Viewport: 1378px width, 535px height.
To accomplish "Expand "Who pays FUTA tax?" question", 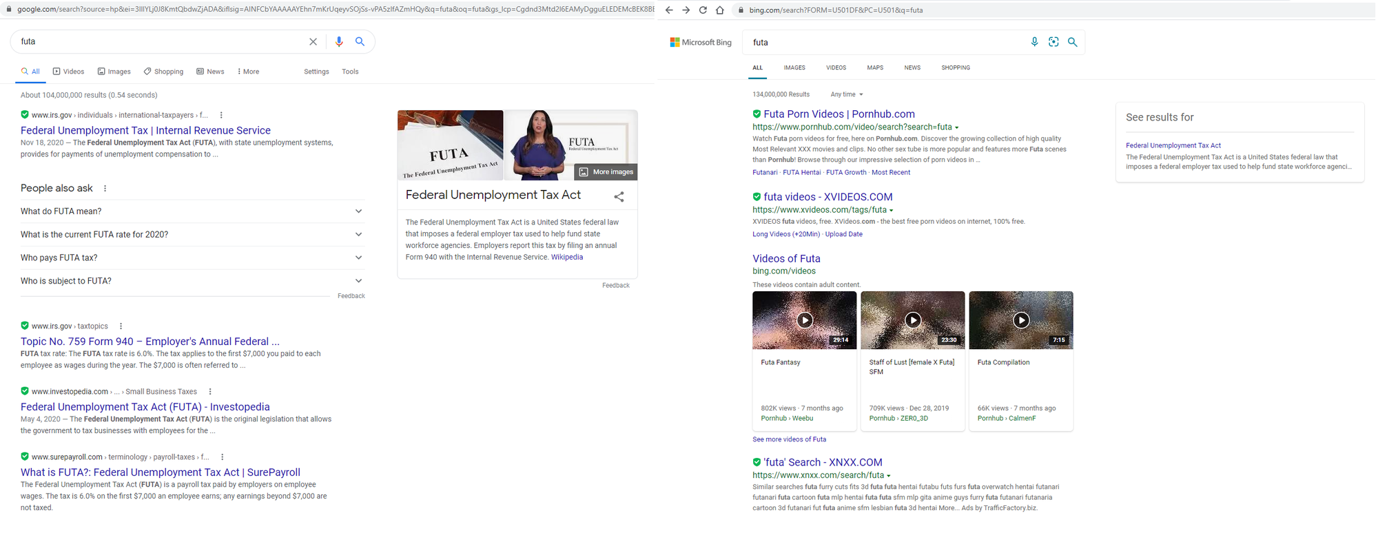I will 192,258.
